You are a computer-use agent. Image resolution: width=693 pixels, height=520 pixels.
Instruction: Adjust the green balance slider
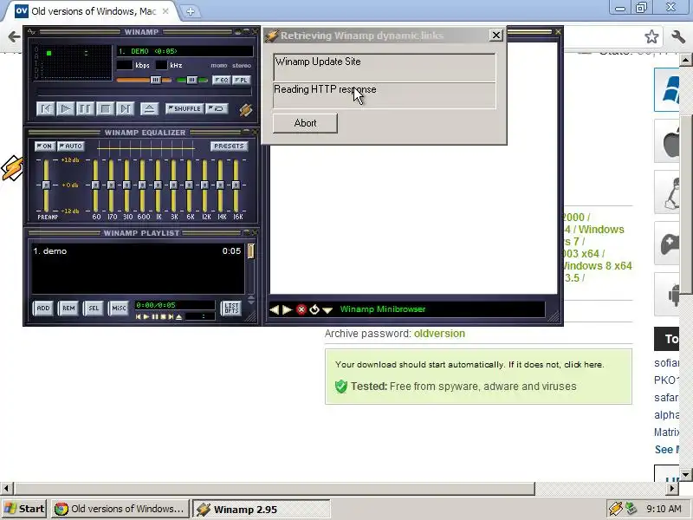(191, 80)
